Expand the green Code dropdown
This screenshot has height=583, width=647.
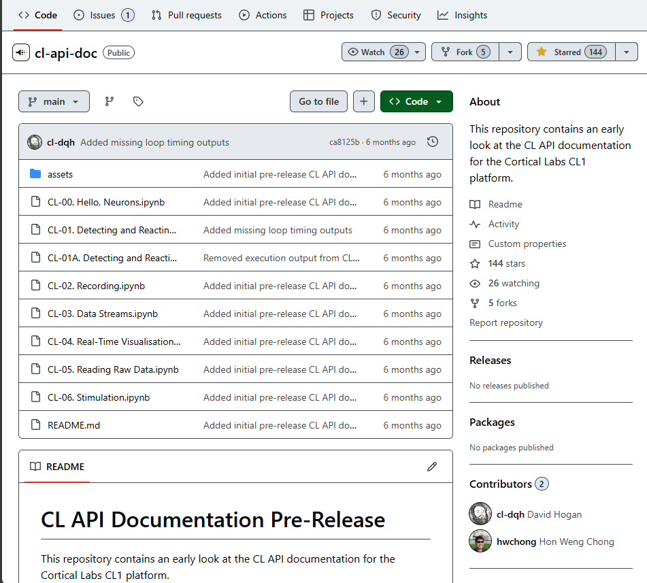tap(416, 101)
